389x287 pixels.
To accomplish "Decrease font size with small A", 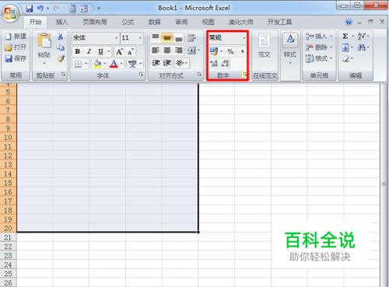I will [x=131, y=51].
